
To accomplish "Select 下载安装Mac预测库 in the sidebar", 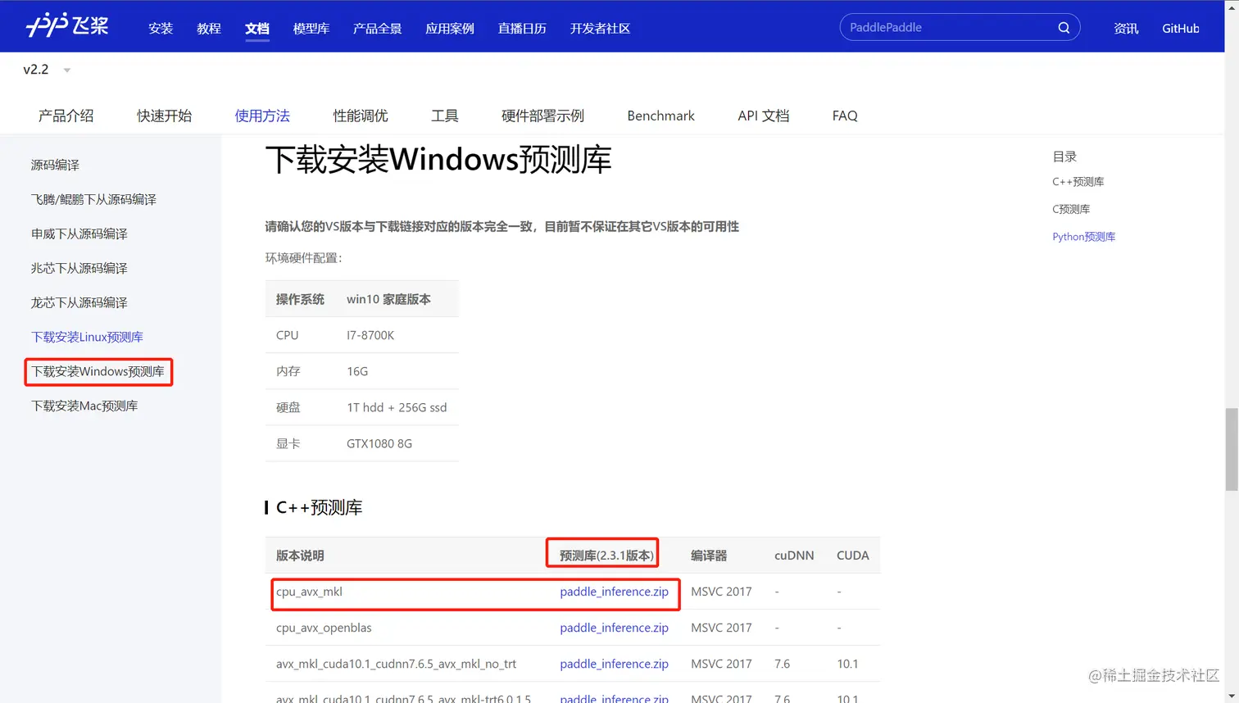I will click(84, 406).
